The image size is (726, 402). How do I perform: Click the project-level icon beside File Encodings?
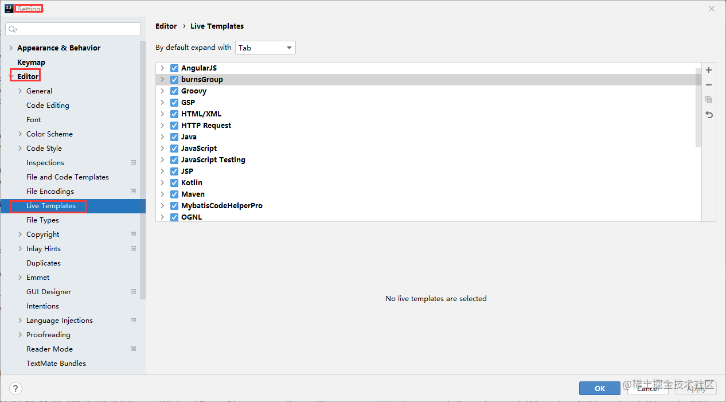tap(133, 191)
